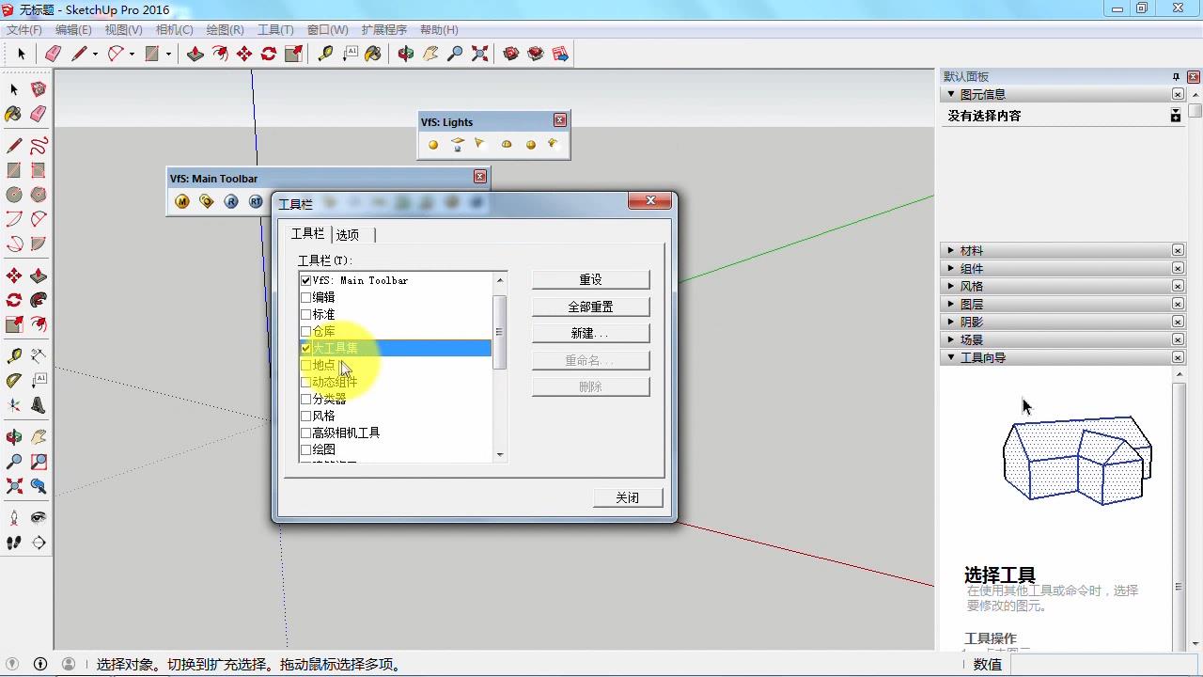Open the 文件(F) menu
Viewport: 1203px width, 677px height.
tap(23, 30)
